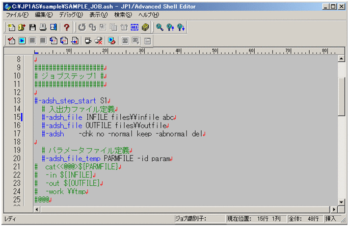The width and height of the screenshot is (349, 227).
Task: Click the Step-in debug icon
Action: (x=53, y=41)
